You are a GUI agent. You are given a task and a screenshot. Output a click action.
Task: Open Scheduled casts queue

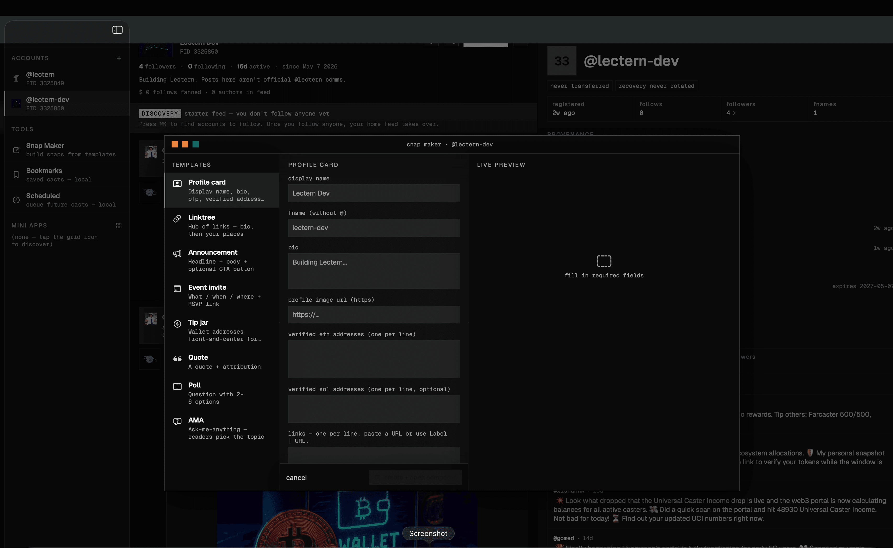pos(67,200)
